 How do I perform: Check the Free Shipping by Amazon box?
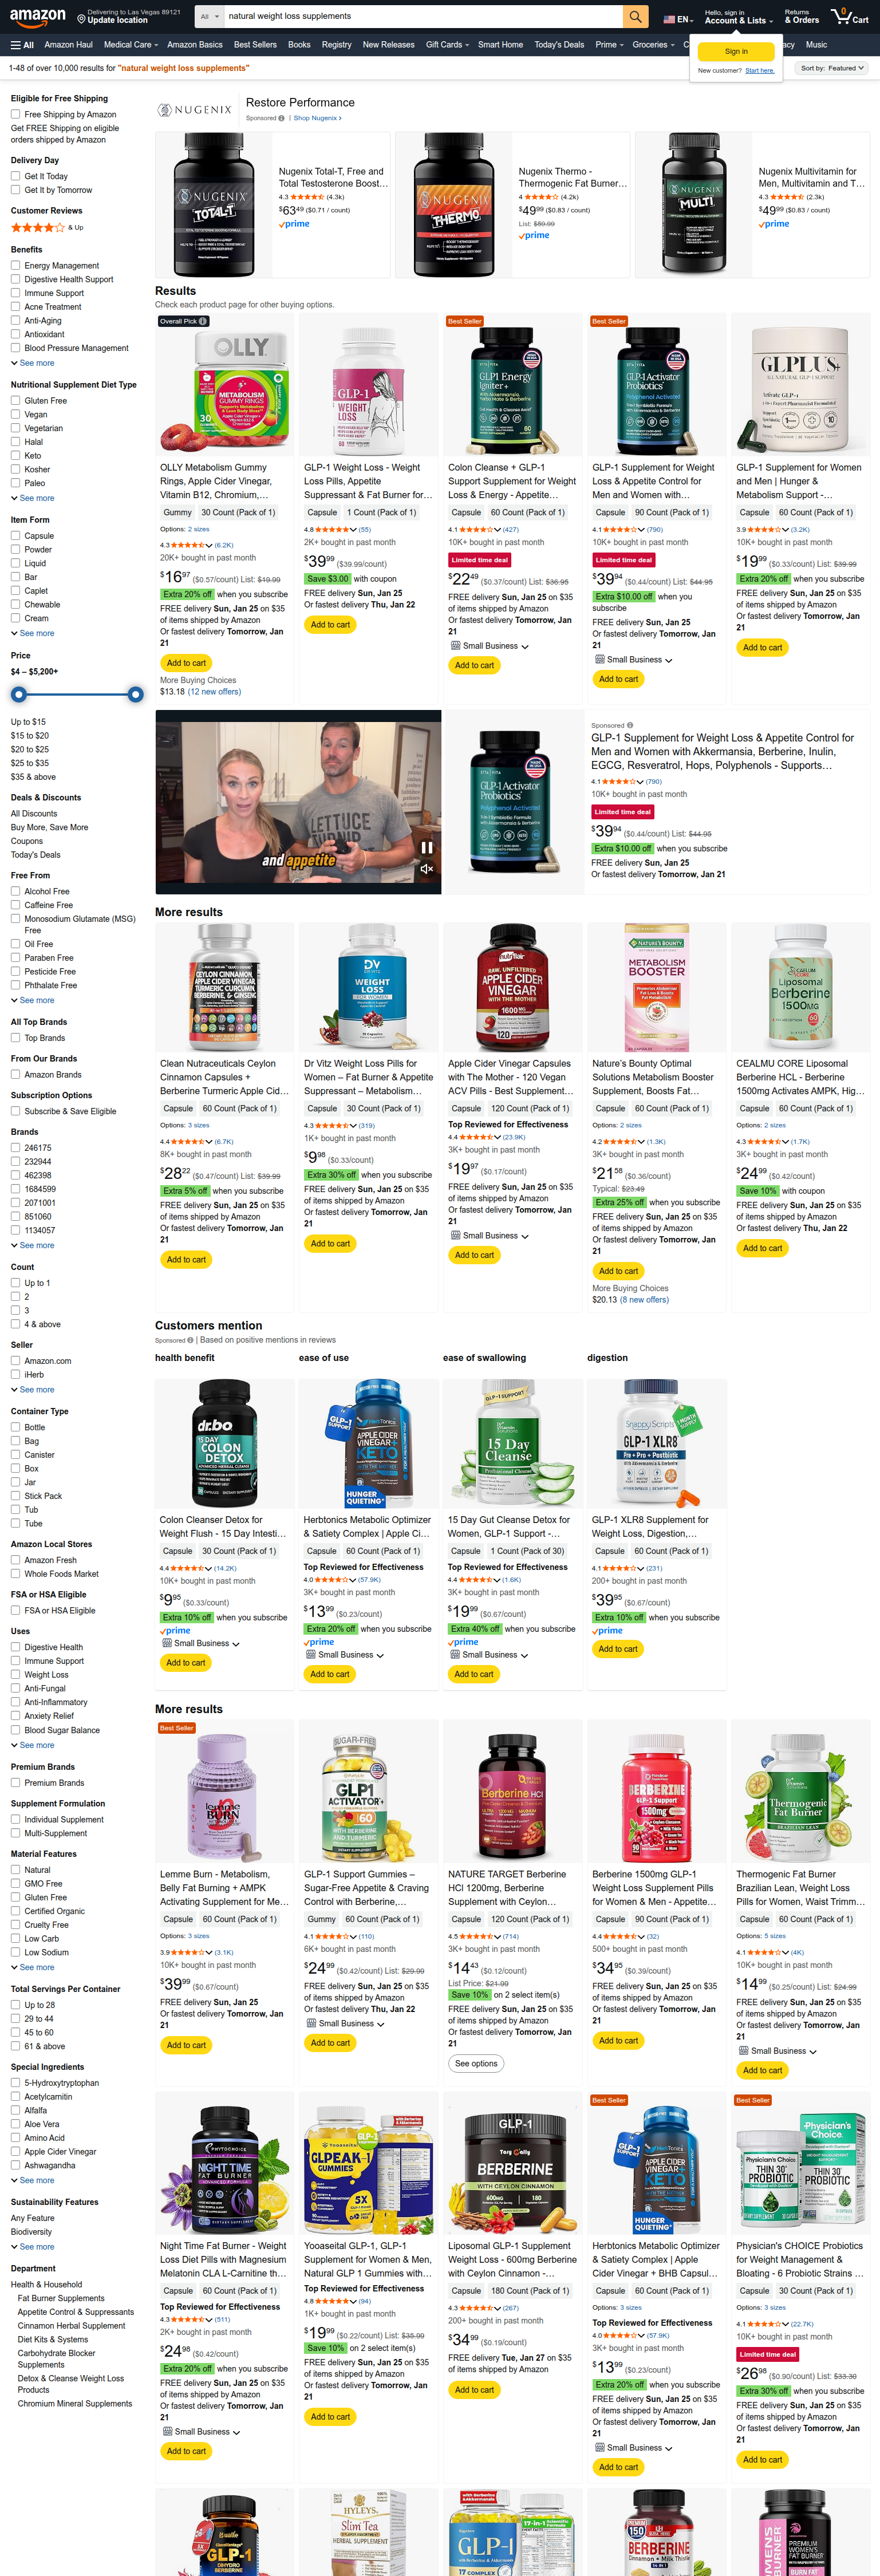click(x=15, y=114)
